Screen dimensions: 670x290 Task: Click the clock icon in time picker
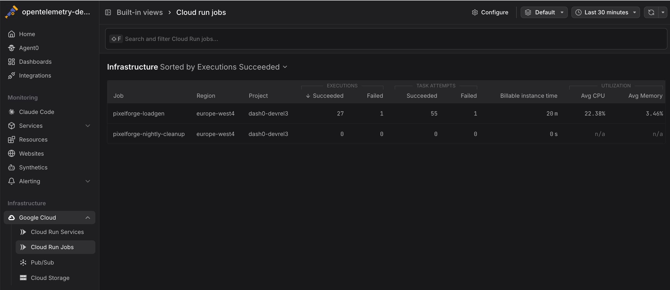tap(578, 12)
